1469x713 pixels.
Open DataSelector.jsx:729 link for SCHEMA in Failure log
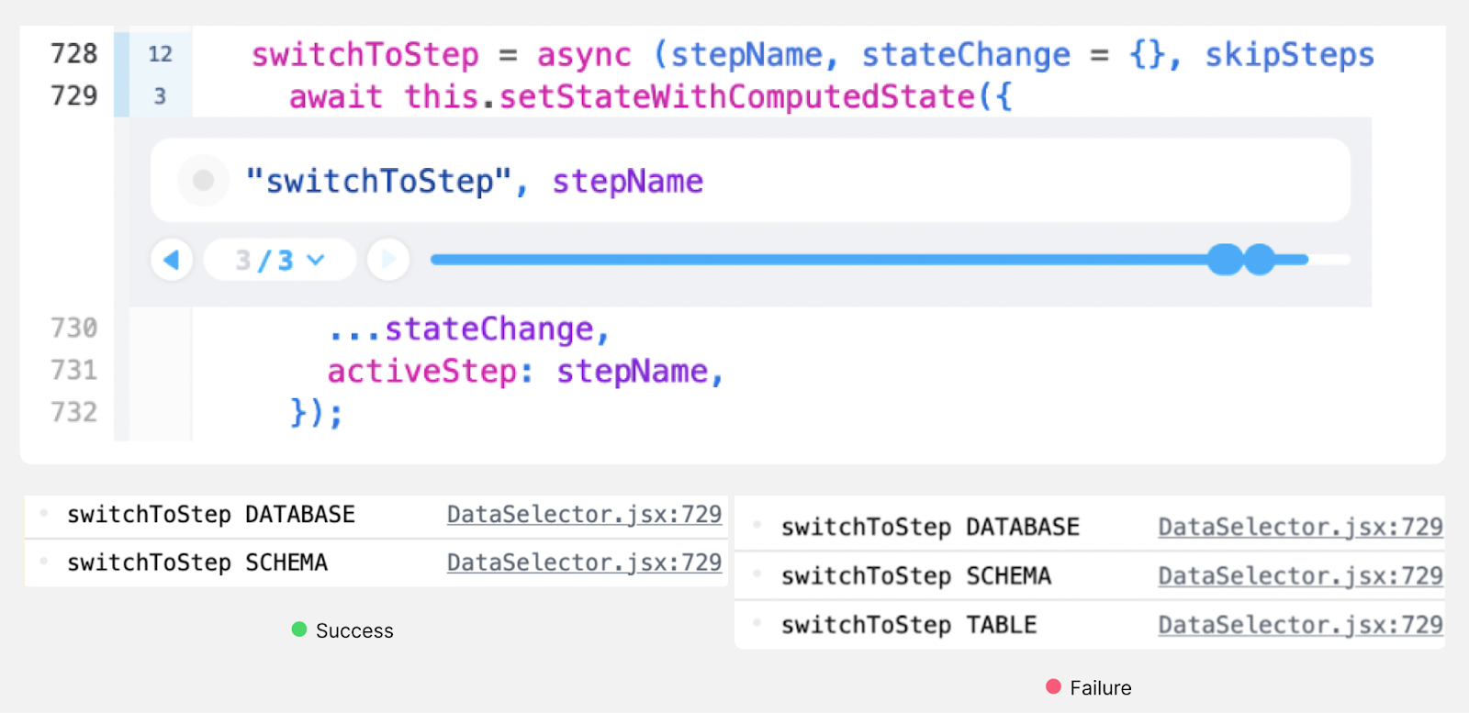tap(1300, 575)
